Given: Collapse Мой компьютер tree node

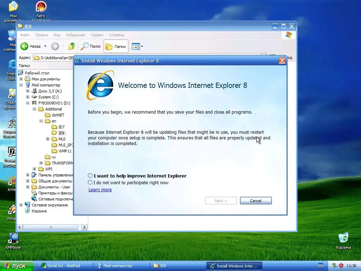Looking at the screenshot, I should click(21, 85).
